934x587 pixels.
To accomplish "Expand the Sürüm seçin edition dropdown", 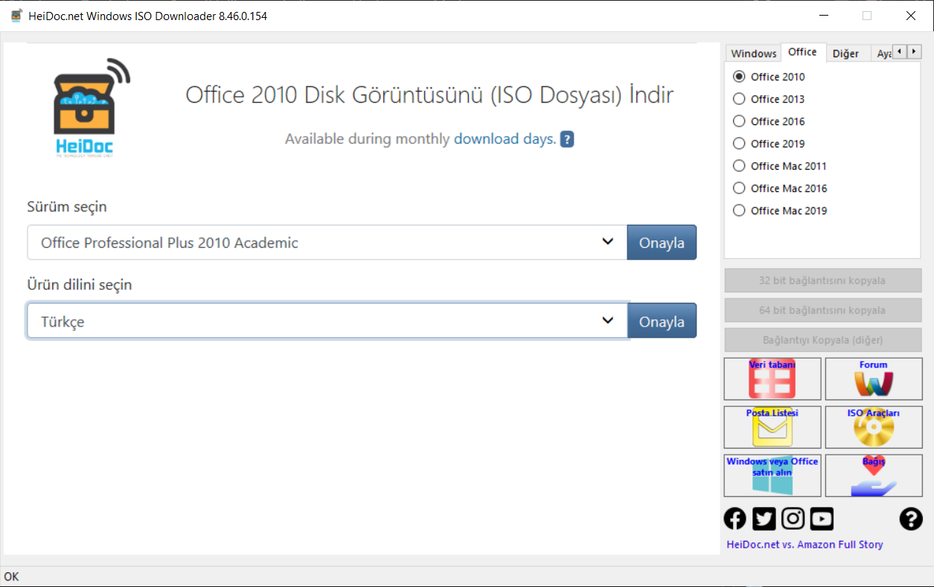I will (327, 243).
